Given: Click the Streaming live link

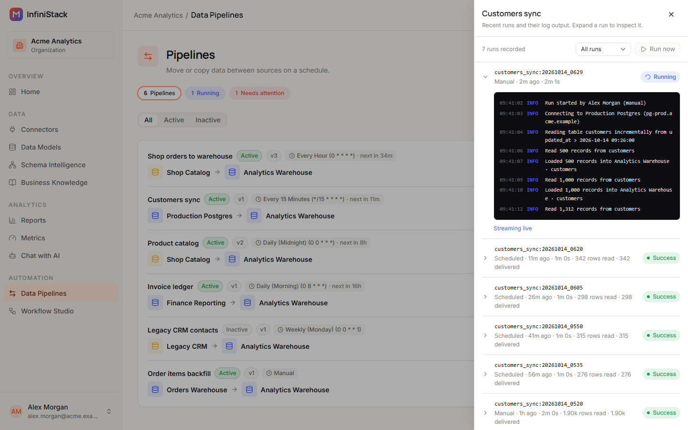Looking at the screenshot, I should tap(513, 228).
